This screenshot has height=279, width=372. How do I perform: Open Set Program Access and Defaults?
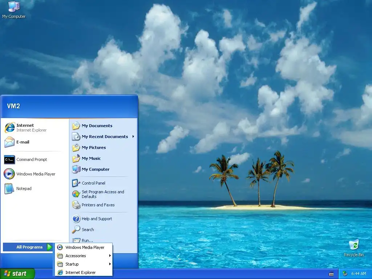(104, 194)
